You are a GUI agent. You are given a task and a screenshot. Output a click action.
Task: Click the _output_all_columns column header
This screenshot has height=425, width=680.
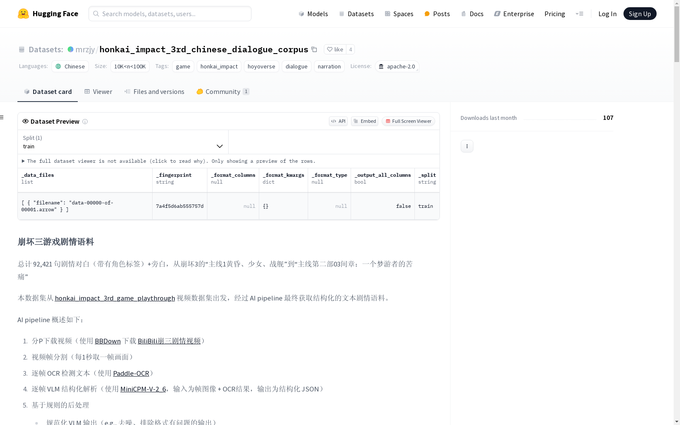coord(383,180)
